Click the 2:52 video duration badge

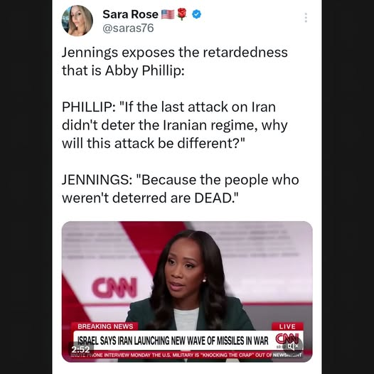80,349
